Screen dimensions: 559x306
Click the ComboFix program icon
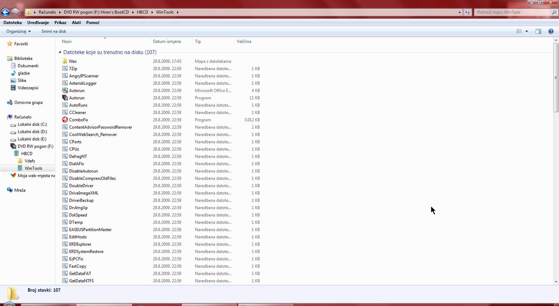(x=65, y=120)
